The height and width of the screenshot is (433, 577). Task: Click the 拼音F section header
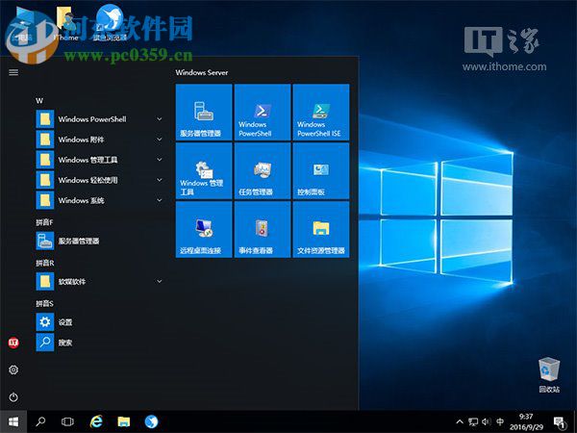[44, 222]
